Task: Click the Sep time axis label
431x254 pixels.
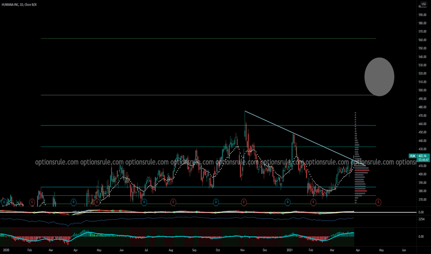Action: [194, 250]
